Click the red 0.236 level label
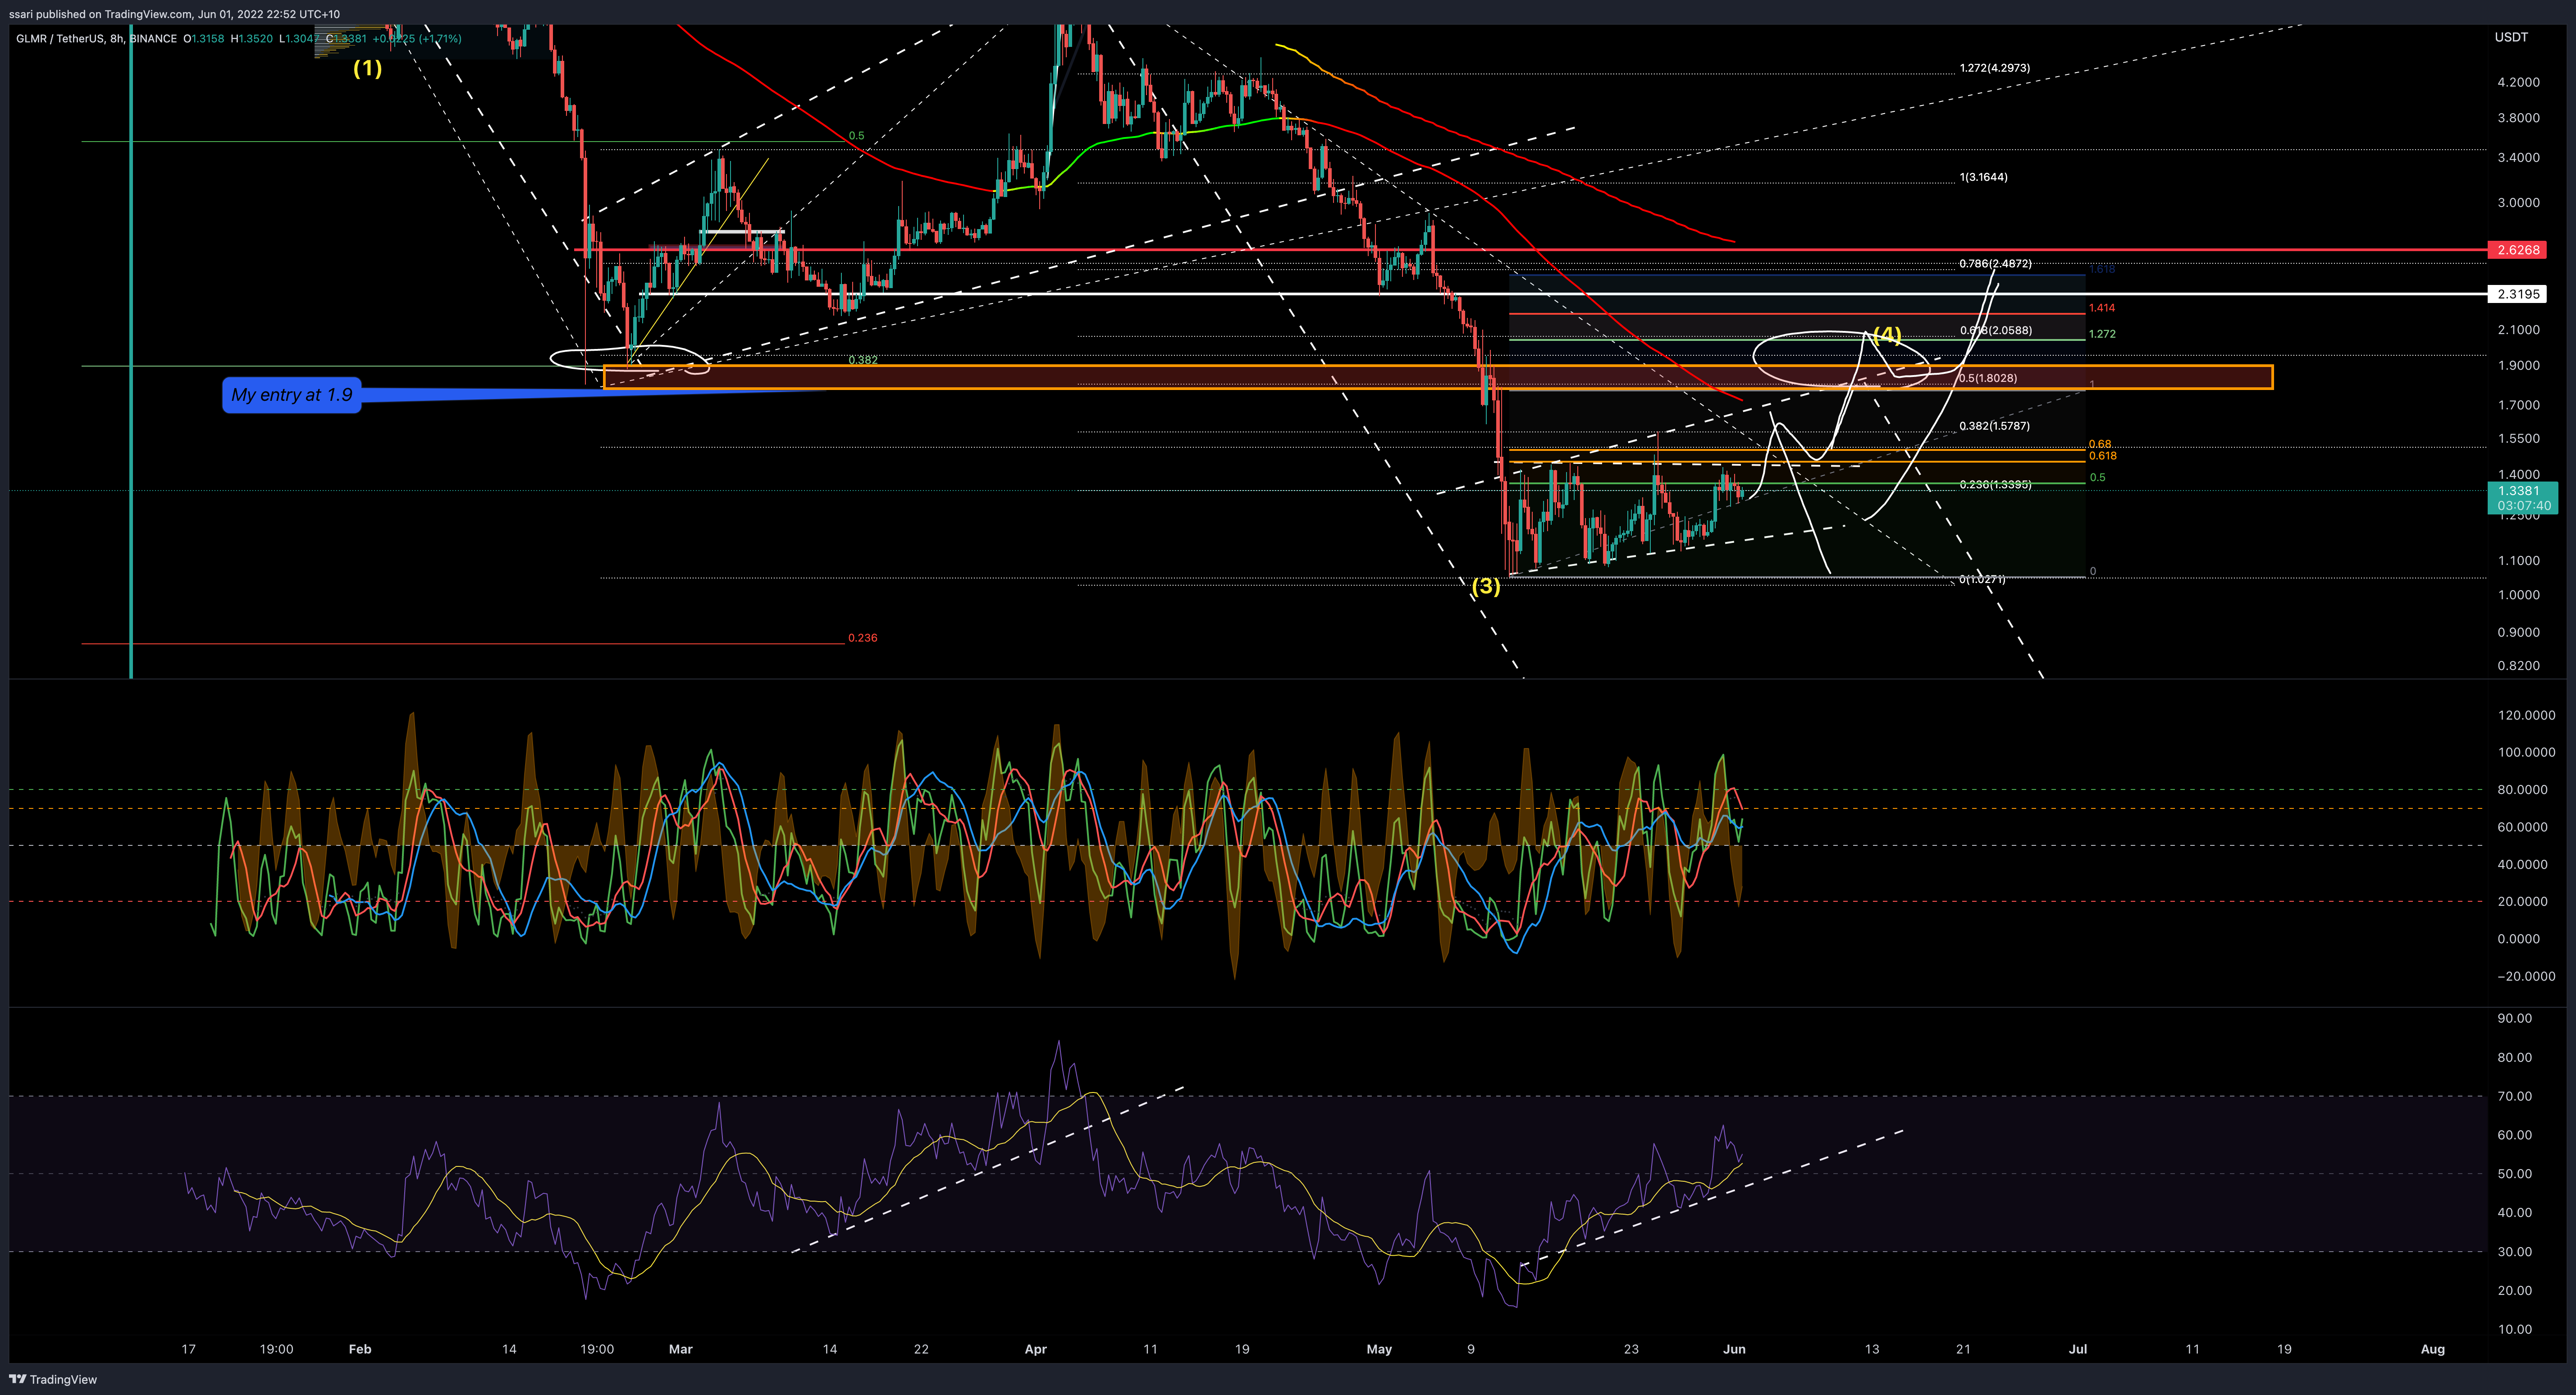2576x1395 pixels. [x=863, y=638]
